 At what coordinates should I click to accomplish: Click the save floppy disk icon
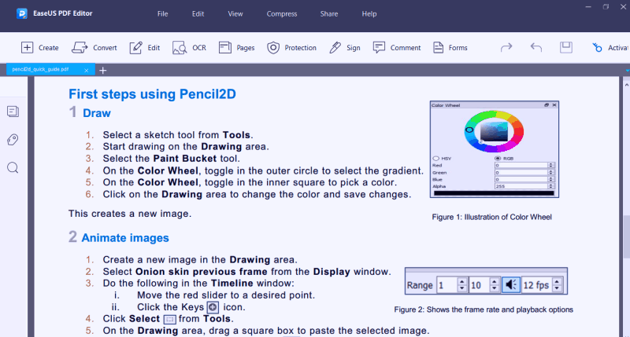pyautogui.click(x=566, y=47)
